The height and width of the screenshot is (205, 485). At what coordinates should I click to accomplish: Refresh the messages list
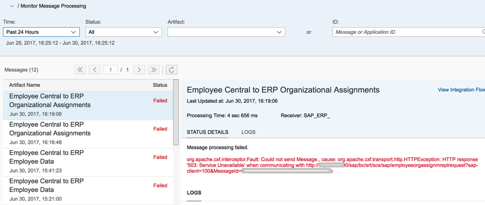click(172, 70)
